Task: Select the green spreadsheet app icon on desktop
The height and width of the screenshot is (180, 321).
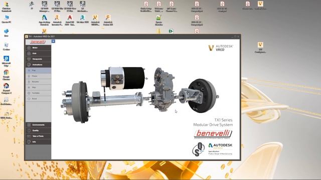Action: point(158,20)
